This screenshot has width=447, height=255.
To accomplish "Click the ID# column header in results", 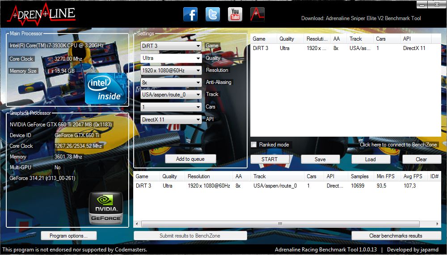I will 434,176.
